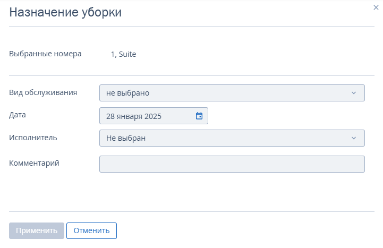The image size is (383, 248).
Task: Click the divider below Выбранные номера
Action: pos(192,75)
